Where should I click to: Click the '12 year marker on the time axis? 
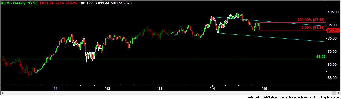pyautogui.click(x=108, y=88)
